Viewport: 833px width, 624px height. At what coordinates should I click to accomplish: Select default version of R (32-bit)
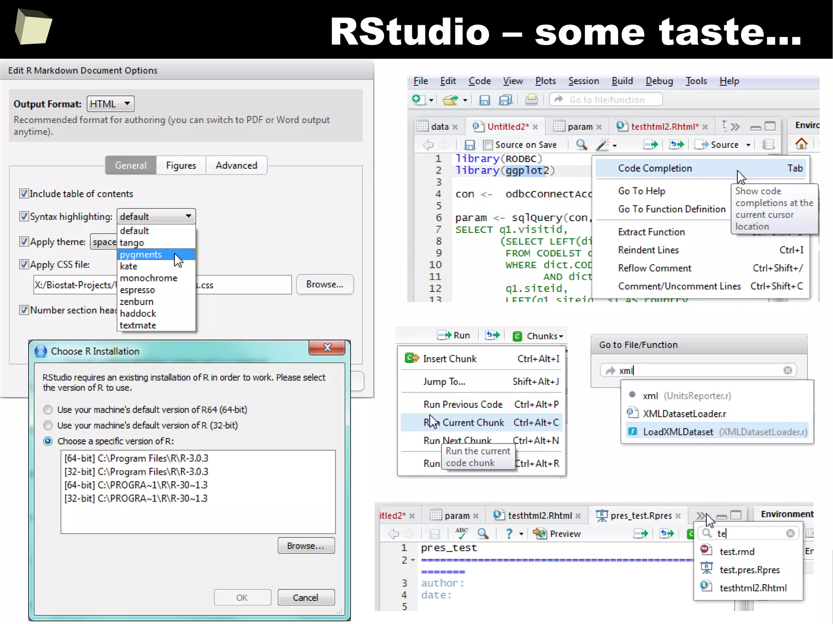(48, 425)
